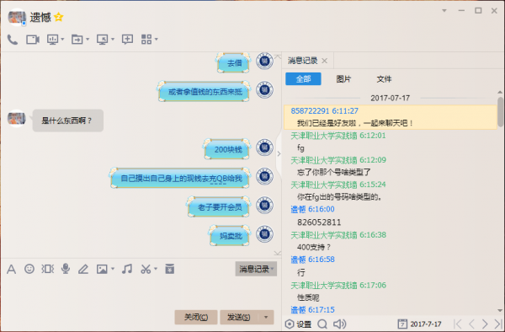
Task: Toggle the speaker sound icon in history panel
Action: 340,324
